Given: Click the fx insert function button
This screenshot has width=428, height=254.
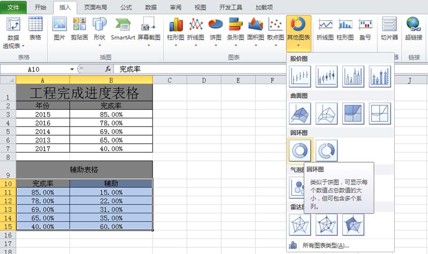Looking at the screenshot, I should click(108, 69).
